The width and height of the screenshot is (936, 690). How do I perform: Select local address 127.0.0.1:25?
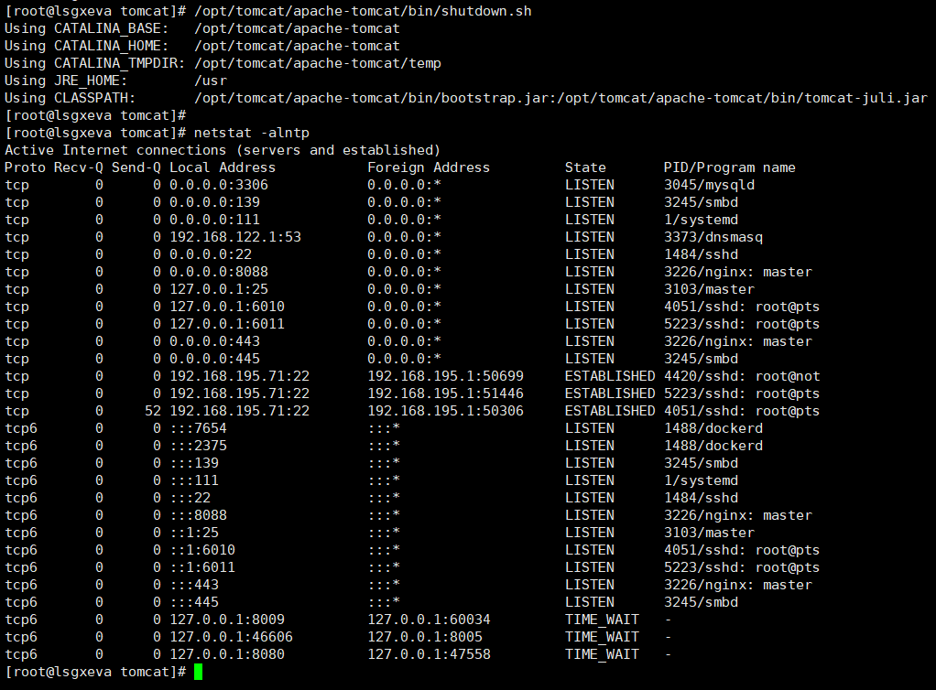(219, 288)
